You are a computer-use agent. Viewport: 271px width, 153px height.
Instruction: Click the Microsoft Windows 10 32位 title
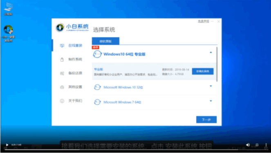pos(123,87)
